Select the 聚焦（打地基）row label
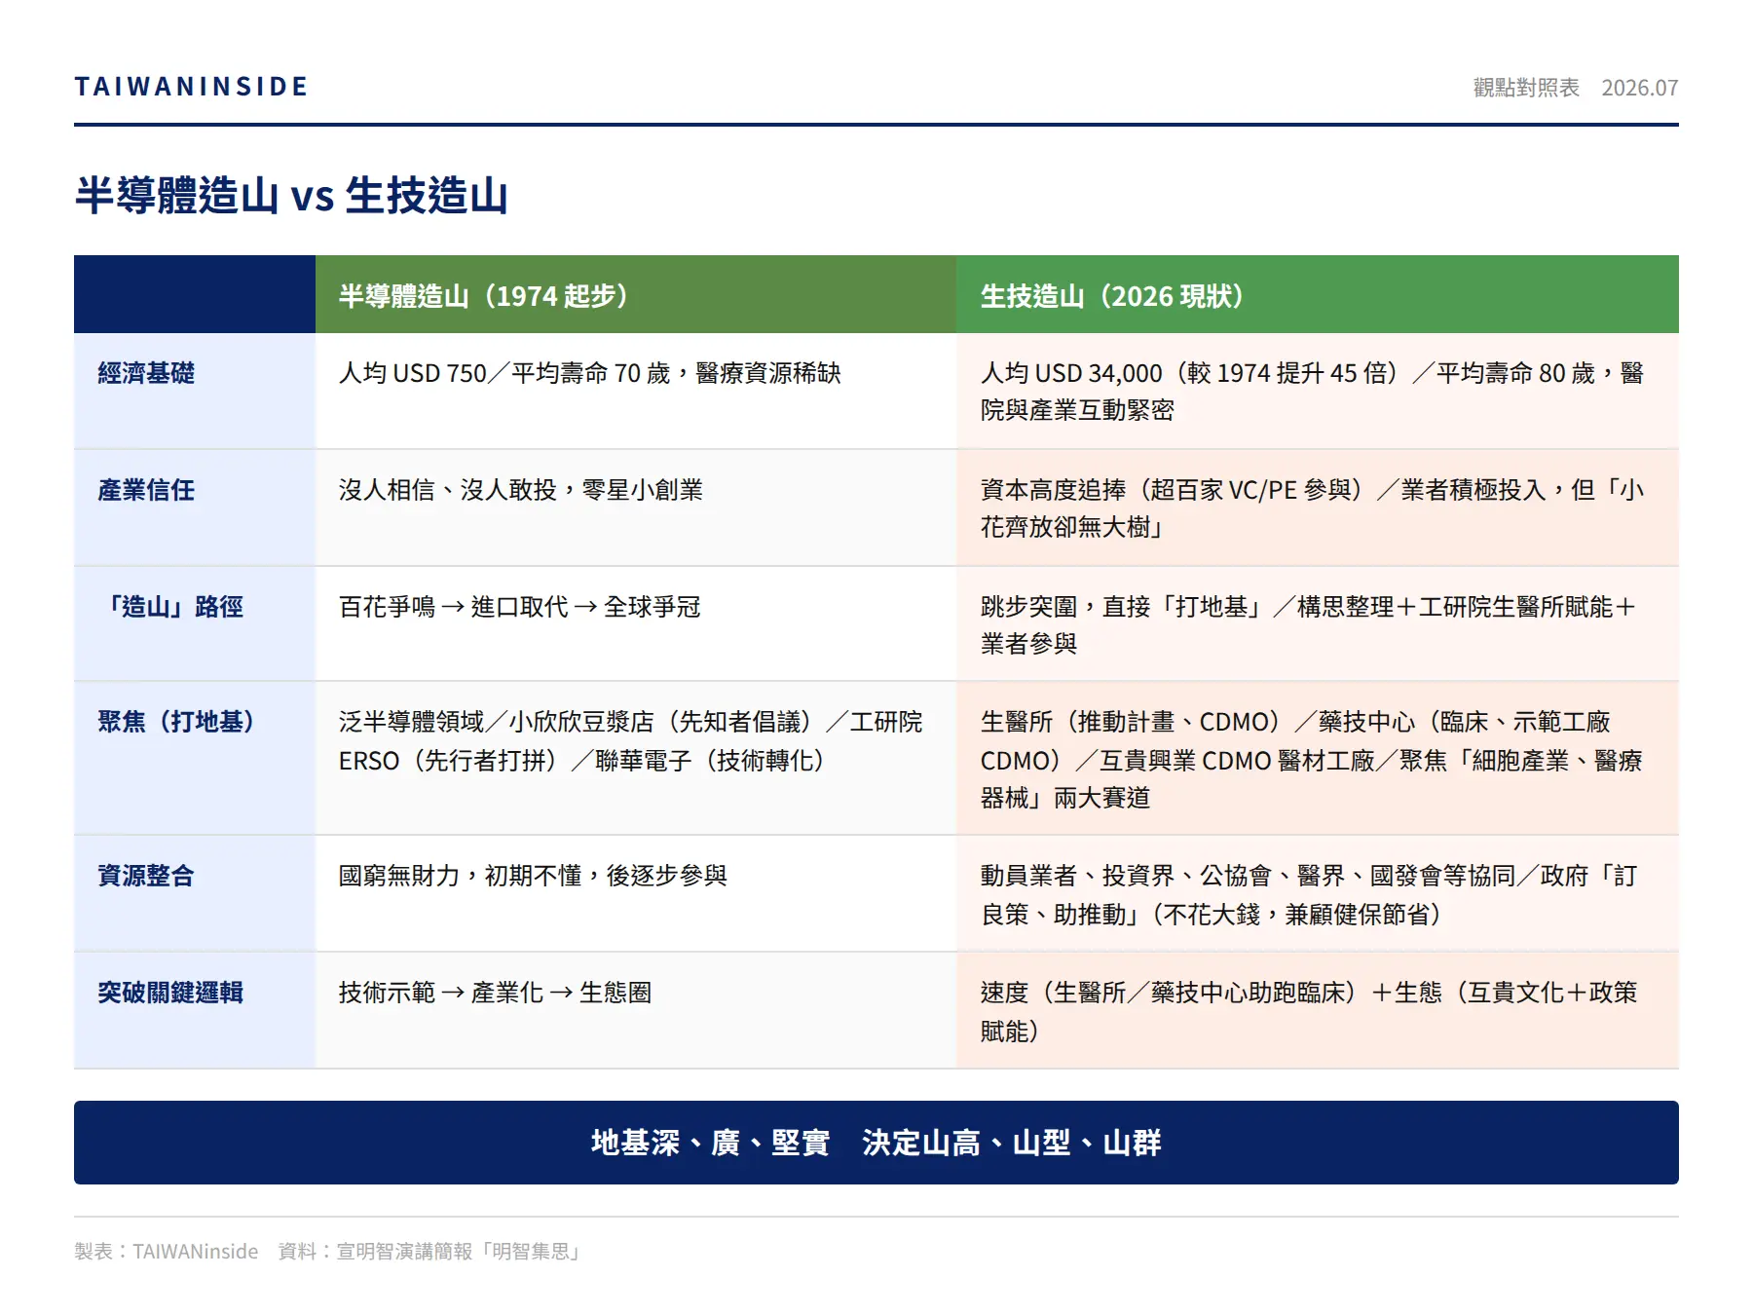The image size is (1753, 1315). point(176,722)
